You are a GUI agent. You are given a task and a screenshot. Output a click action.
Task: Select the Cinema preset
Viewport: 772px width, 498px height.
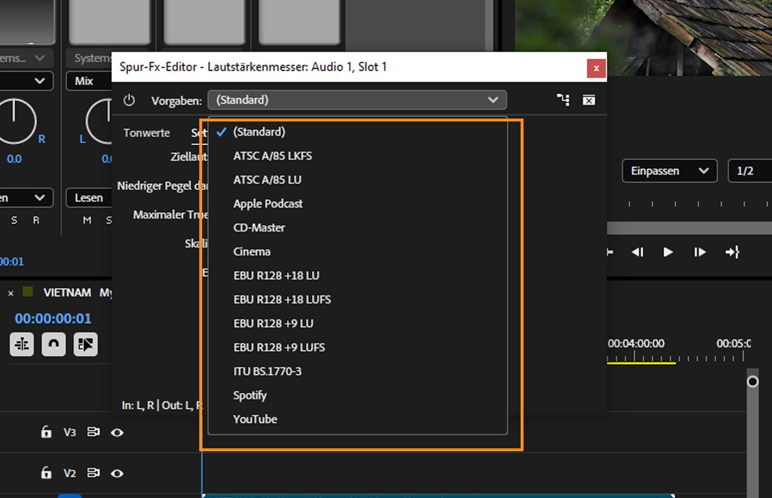point(358,252)
